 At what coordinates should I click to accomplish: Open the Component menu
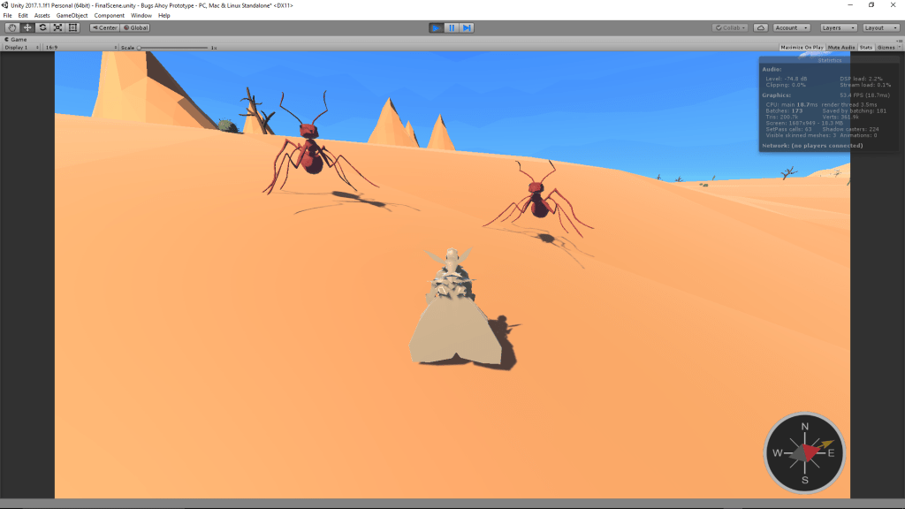(110, 15)
